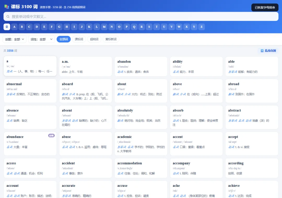Filter words by letter K

89,27
